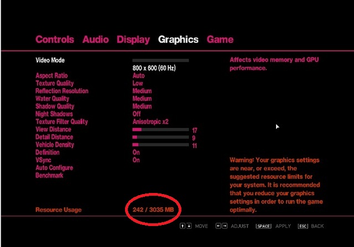Adjust the Vehicle Density slider
Viewport: 354px width, 247px height.
(x=160, y=145)
